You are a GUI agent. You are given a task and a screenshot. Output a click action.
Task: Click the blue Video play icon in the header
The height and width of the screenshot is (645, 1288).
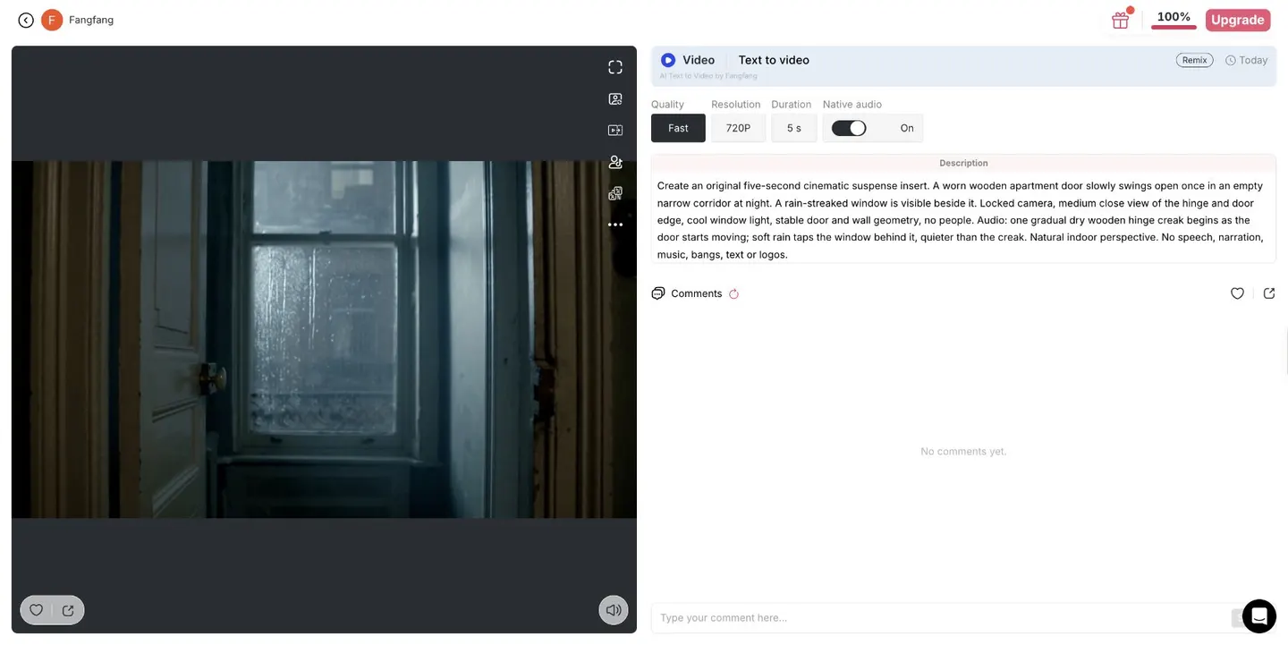pyautogui.click(x=668, y=60)
